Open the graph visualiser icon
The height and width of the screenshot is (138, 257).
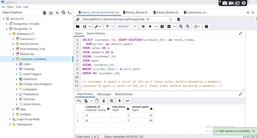click(x=127, y=101)
